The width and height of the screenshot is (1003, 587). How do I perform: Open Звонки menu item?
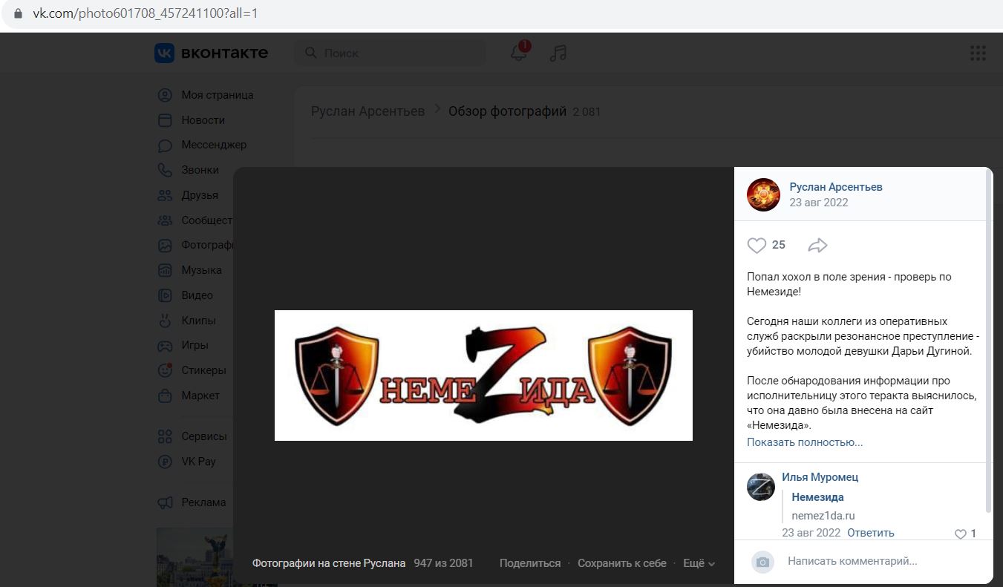(x=200, y=170)
